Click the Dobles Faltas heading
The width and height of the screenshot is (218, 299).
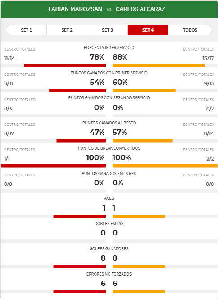(x=109, y=224)
